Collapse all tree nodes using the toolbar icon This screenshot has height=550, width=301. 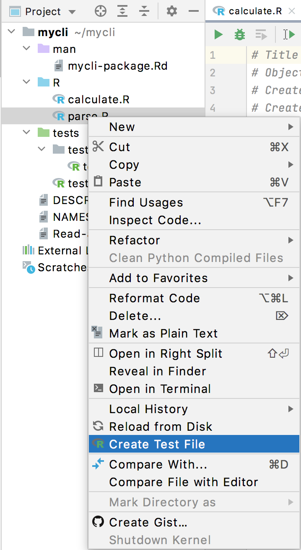pyautogui.click(x=144, y=11)
